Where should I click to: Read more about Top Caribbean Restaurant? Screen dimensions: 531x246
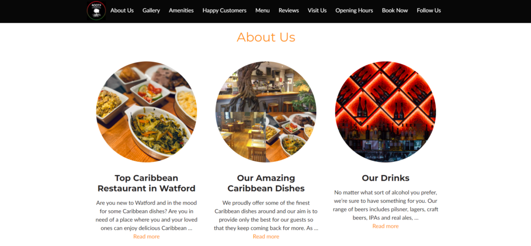point(146,237)
